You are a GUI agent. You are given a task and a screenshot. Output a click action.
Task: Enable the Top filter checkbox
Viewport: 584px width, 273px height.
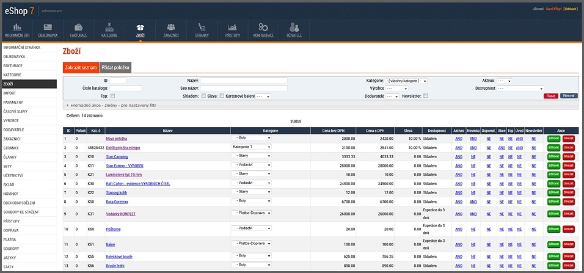click(113, 96)
